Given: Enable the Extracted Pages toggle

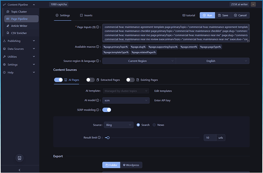Looking at the screenshot, I should click(90, 80).
